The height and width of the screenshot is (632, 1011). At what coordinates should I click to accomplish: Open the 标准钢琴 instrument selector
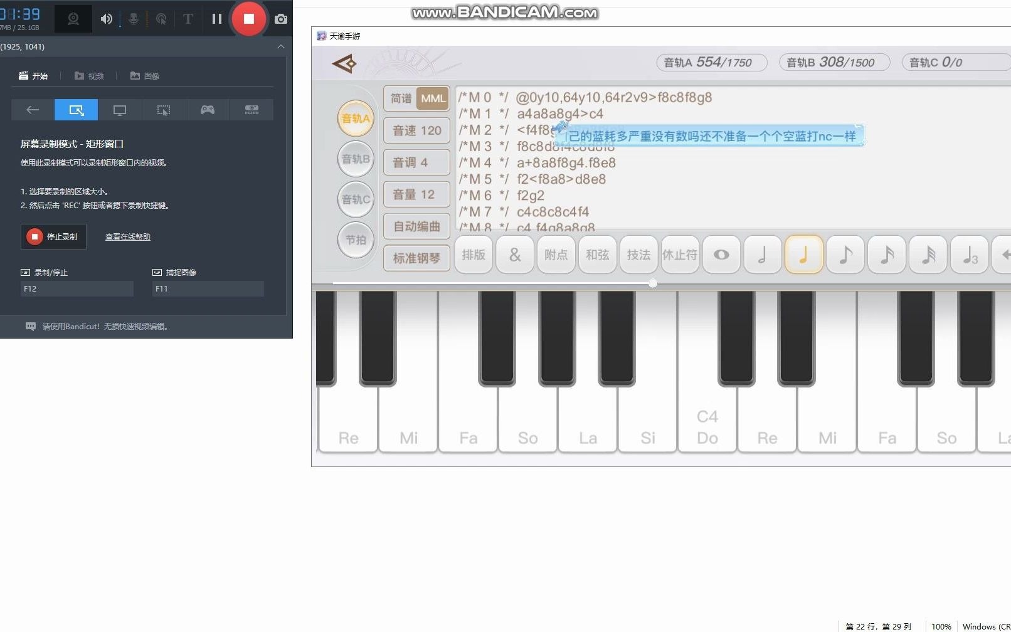(416, 258)
